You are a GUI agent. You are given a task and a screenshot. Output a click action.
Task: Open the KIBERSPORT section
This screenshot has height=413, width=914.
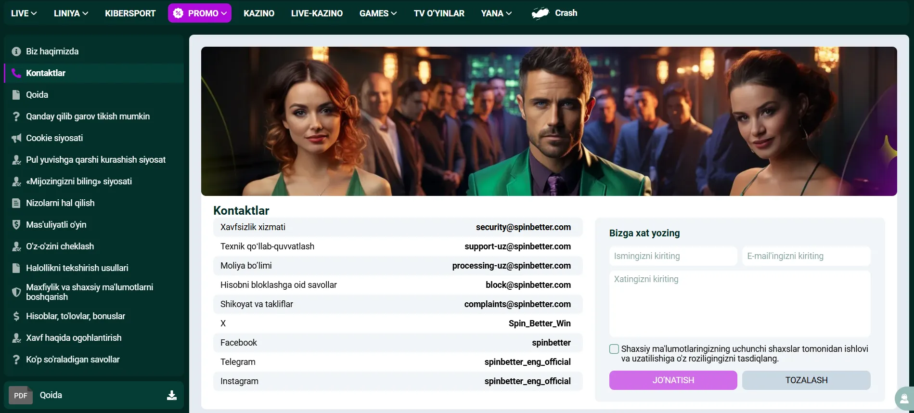130,13
